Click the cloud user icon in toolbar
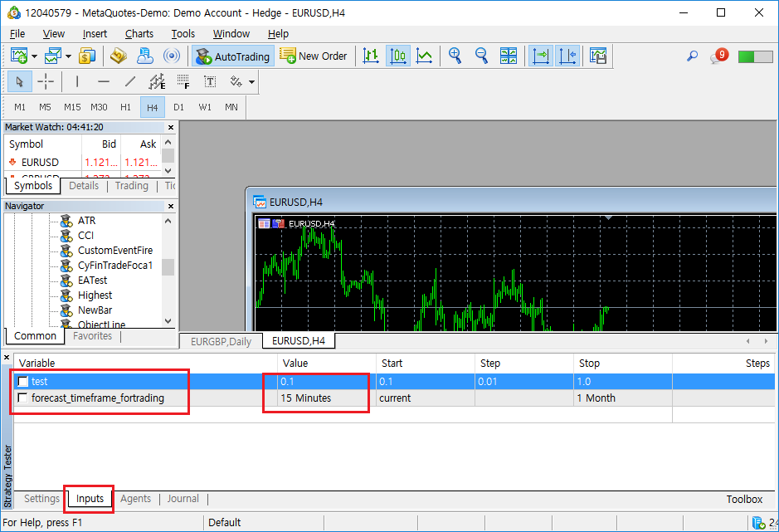Screen dimensions: 779x532 145,56
